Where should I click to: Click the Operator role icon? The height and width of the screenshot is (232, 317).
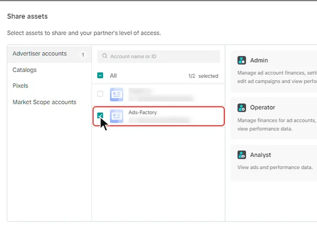[241, 108]
